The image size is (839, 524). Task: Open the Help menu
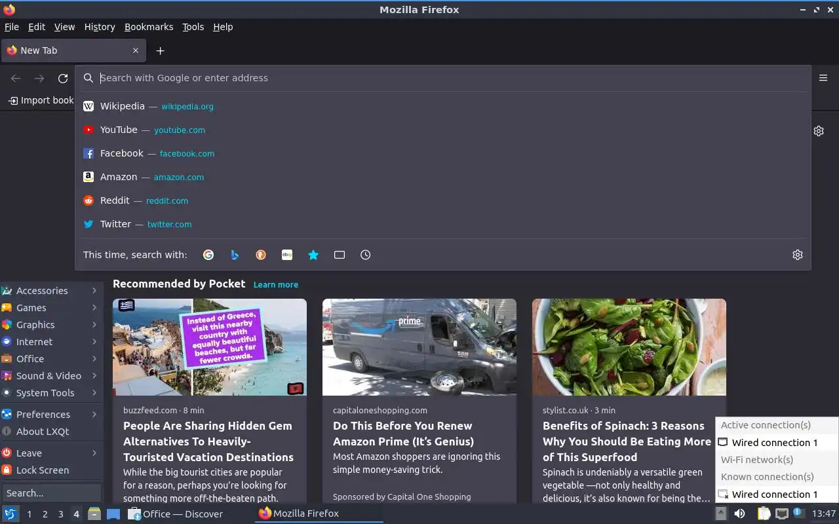point(223,27)
